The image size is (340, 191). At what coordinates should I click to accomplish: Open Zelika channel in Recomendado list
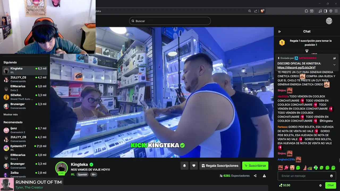pos(25,175)
